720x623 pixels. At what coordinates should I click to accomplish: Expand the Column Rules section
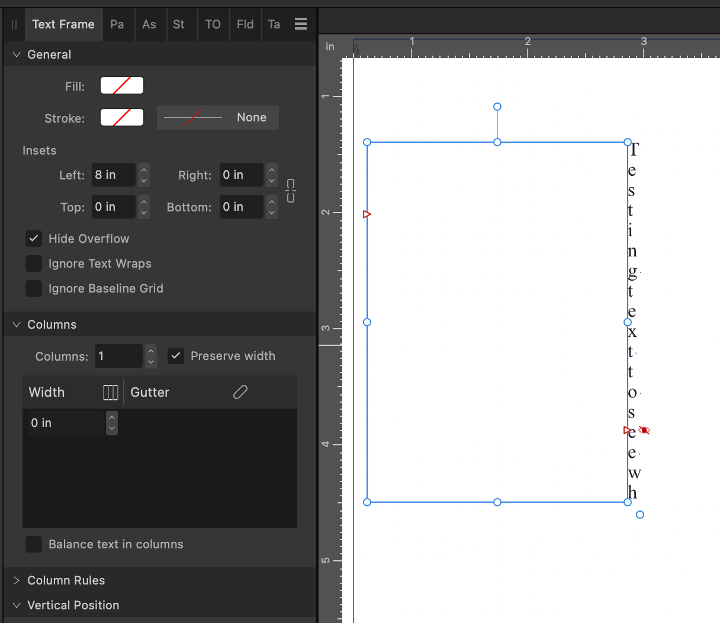(x=16, y=580)
